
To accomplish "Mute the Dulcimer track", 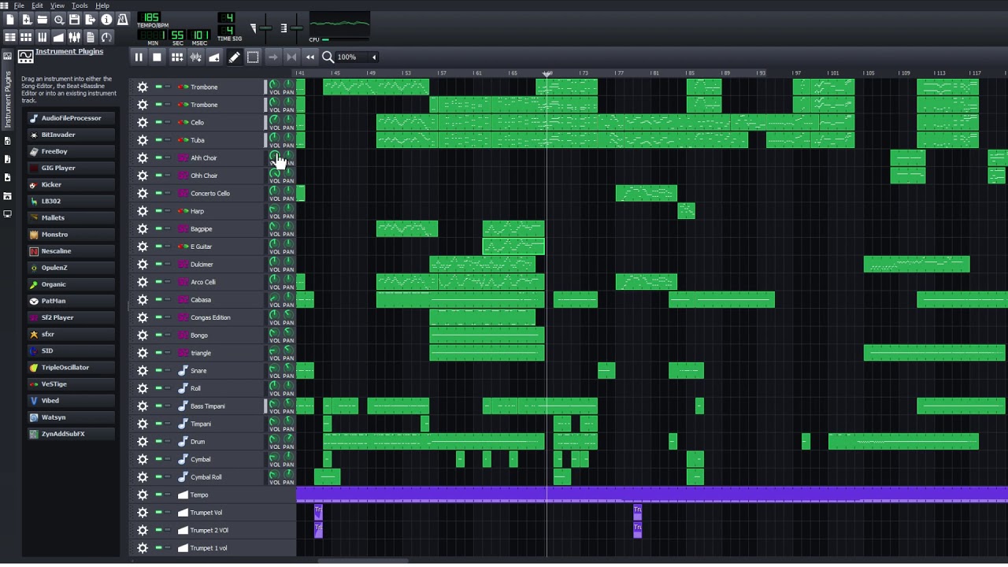I will pyautogui.click(x=158, y=264).
